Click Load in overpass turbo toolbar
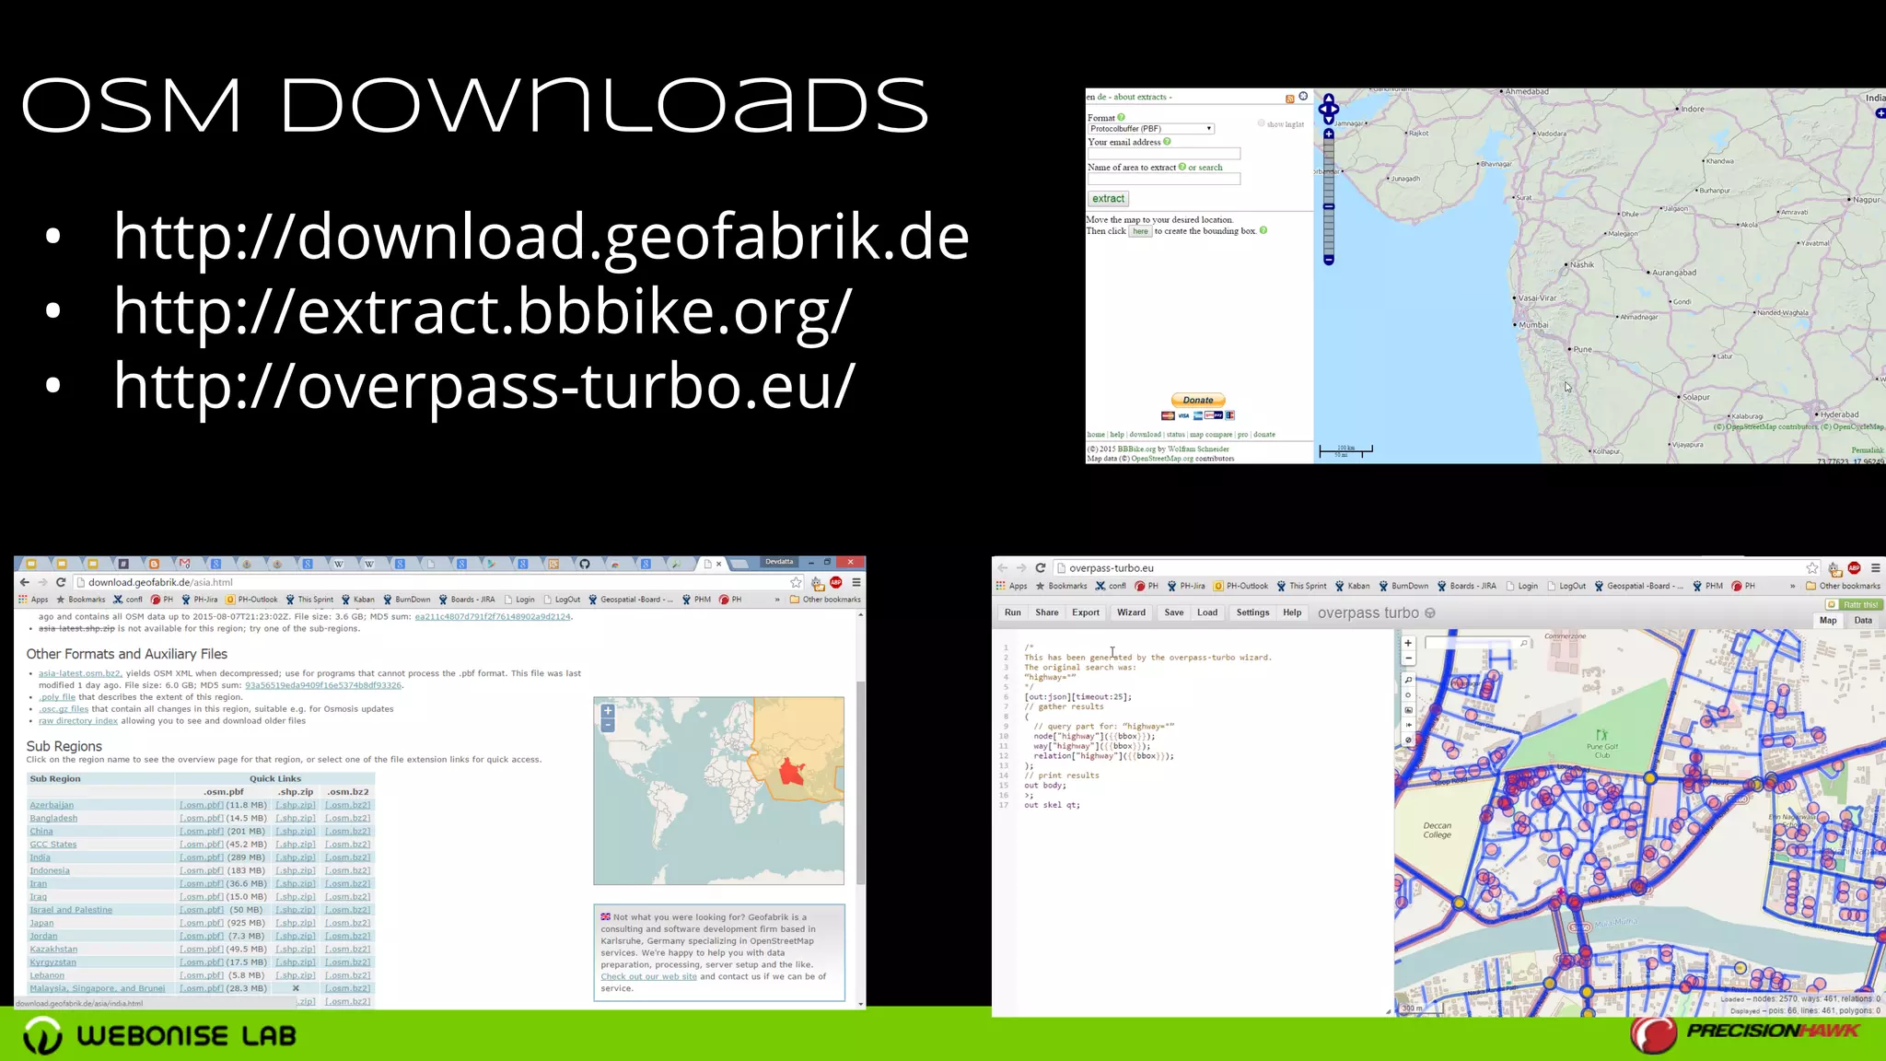Viewport: 1886px width, 1061px height. (1207, 612)
